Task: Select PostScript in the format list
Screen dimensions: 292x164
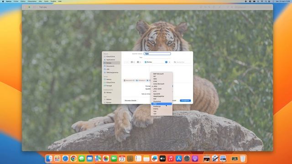Action: tap(162, 106)
